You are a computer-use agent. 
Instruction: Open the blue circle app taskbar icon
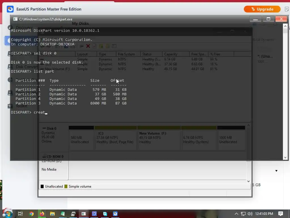tap(94, 214)
